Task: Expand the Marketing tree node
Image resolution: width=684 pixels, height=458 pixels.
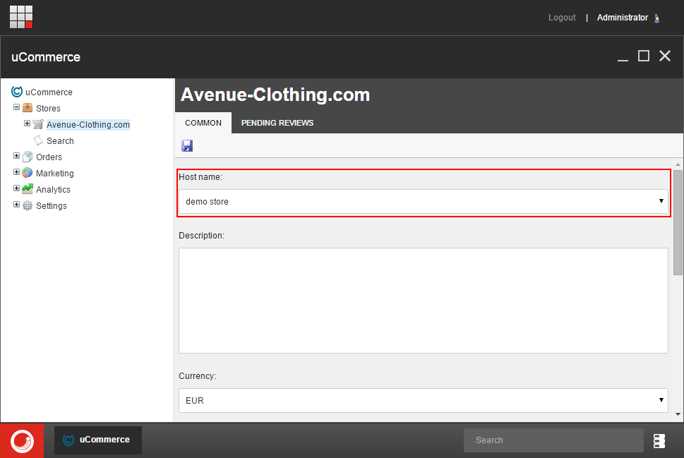Action: pos(16,172)
